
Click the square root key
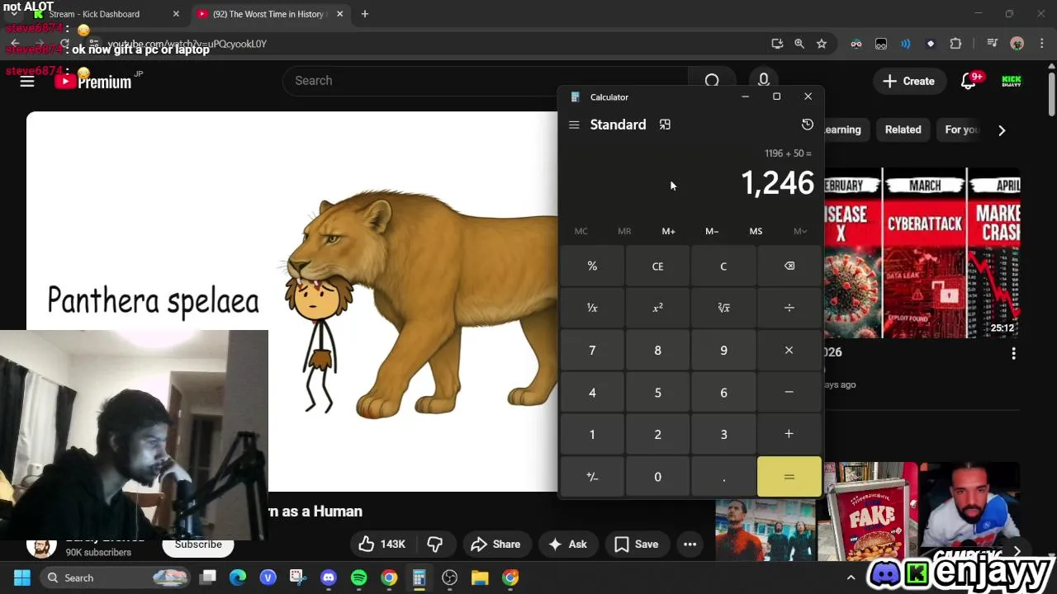pos(723,308)
